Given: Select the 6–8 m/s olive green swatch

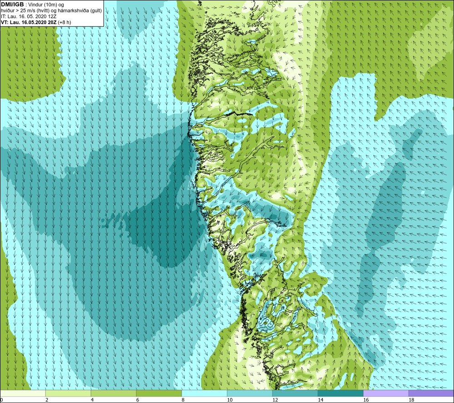Looking at the screenshot, I should coord(159,393).
